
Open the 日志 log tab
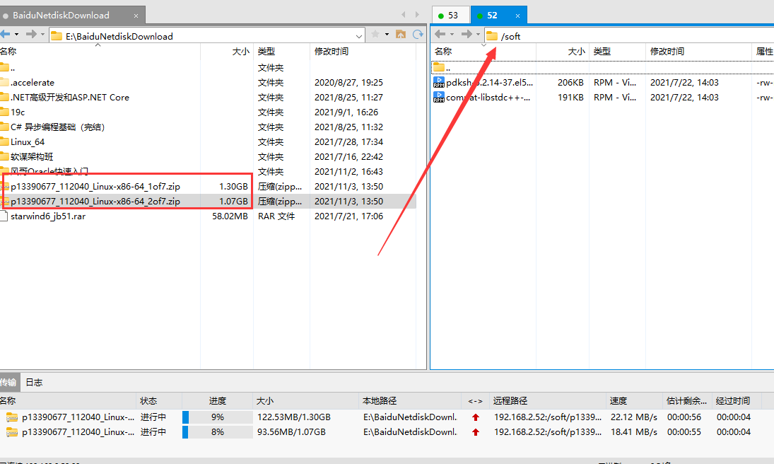[34, 383]
